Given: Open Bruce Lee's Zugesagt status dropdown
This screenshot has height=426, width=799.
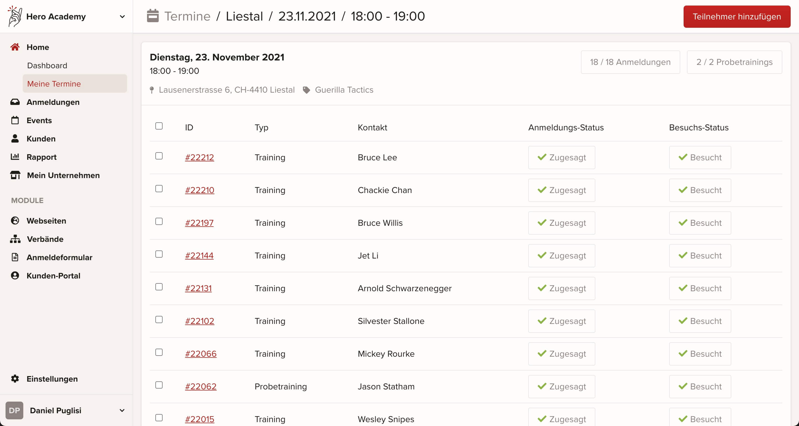Looking at the screenshot, I should tap(562, 158).
